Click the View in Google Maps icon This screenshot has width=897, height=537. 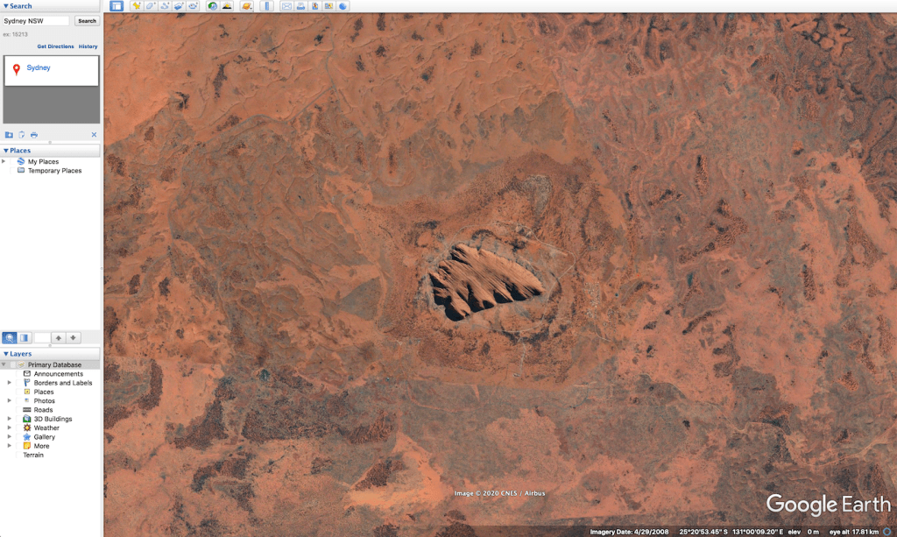328,6
